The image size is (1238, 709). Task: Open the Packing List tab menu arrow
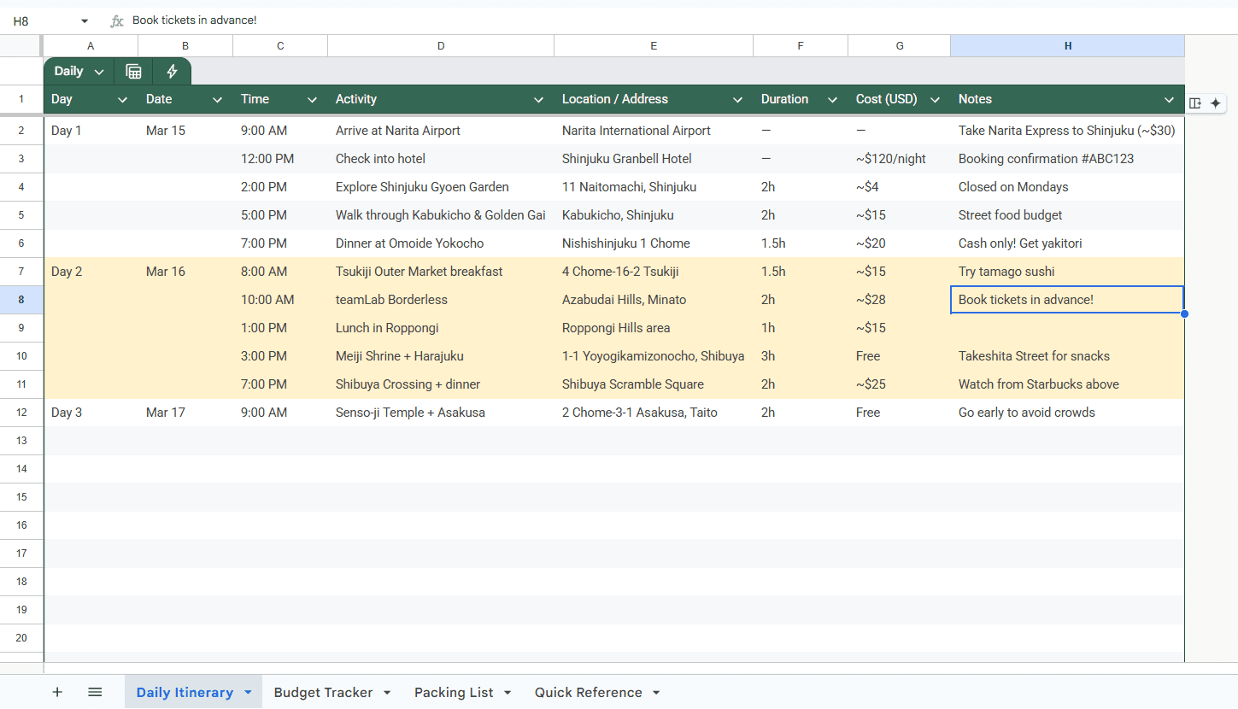pos(508,692)
